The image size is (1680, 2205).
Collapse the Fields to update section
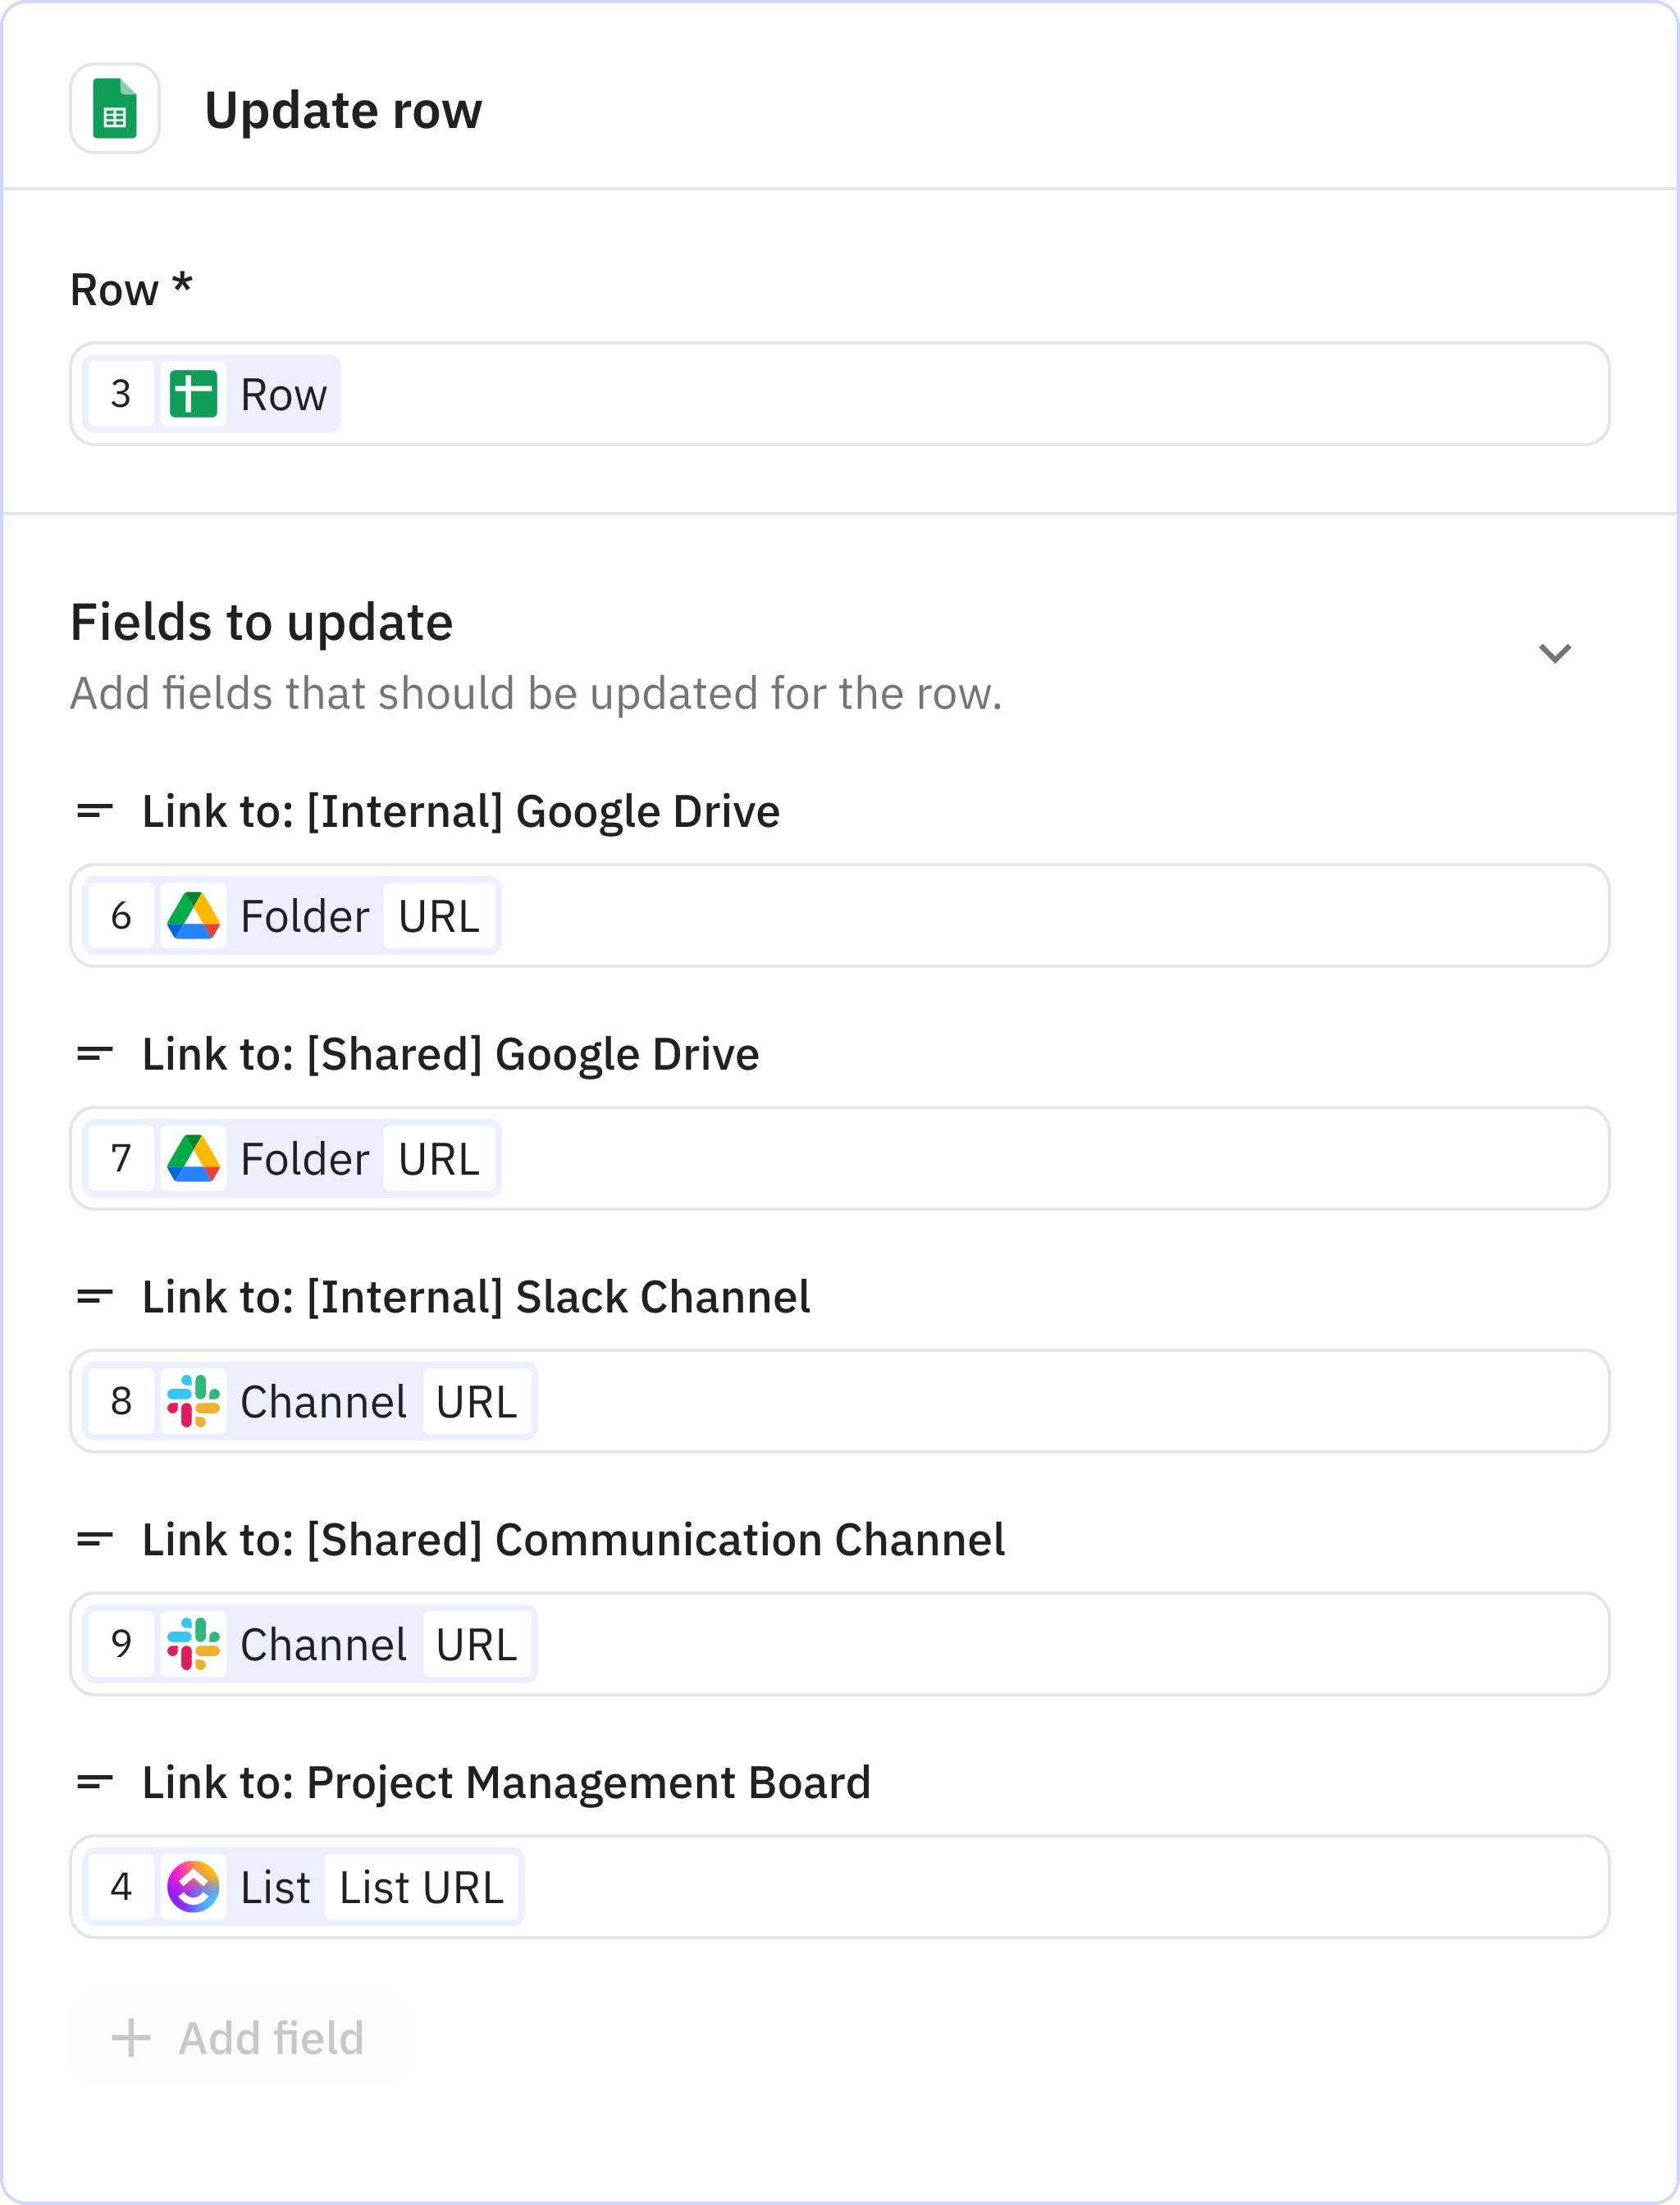coord(1556,652)
